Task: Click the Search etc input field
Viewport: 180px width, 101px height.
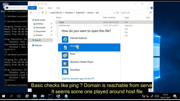Action: click(134, 13)
